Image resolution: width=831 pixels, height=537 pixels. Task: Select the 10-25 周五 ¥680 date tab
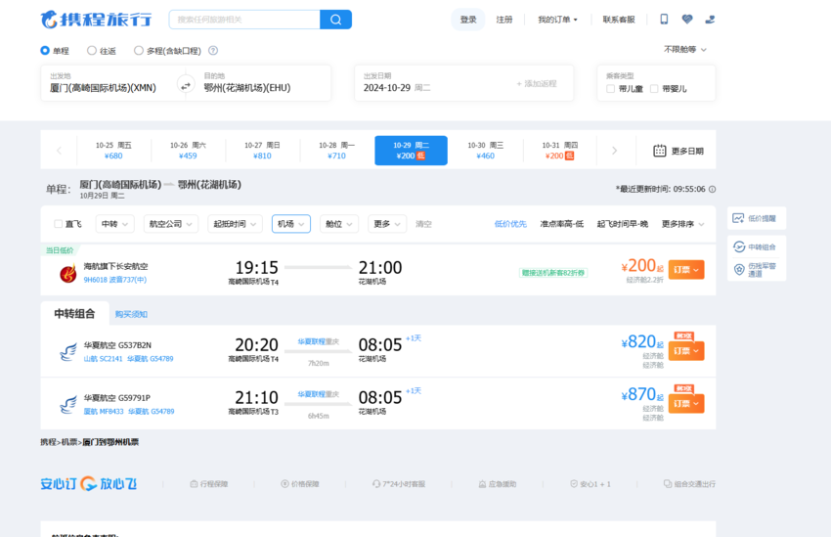click(113, 151)
